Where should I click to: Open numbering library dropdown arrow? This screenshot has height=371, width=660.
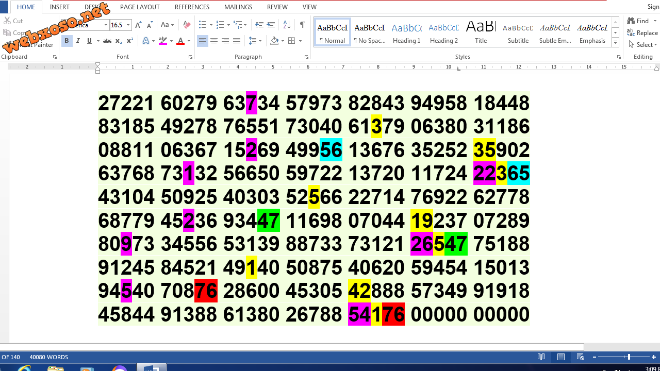(228, 25)
